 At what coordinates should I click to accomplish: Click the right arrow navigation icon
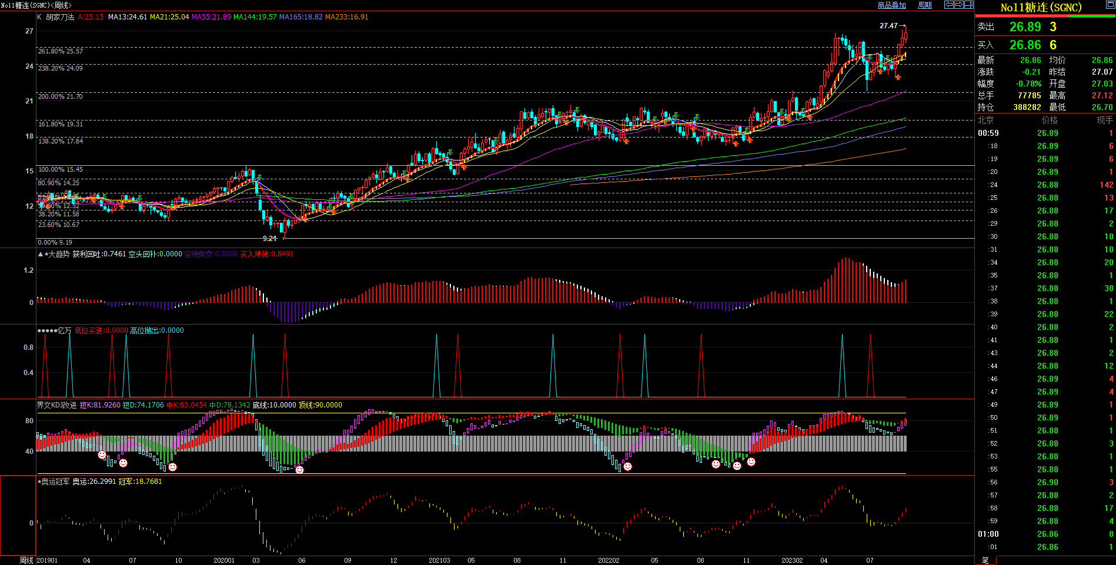[x=958, y=5]
